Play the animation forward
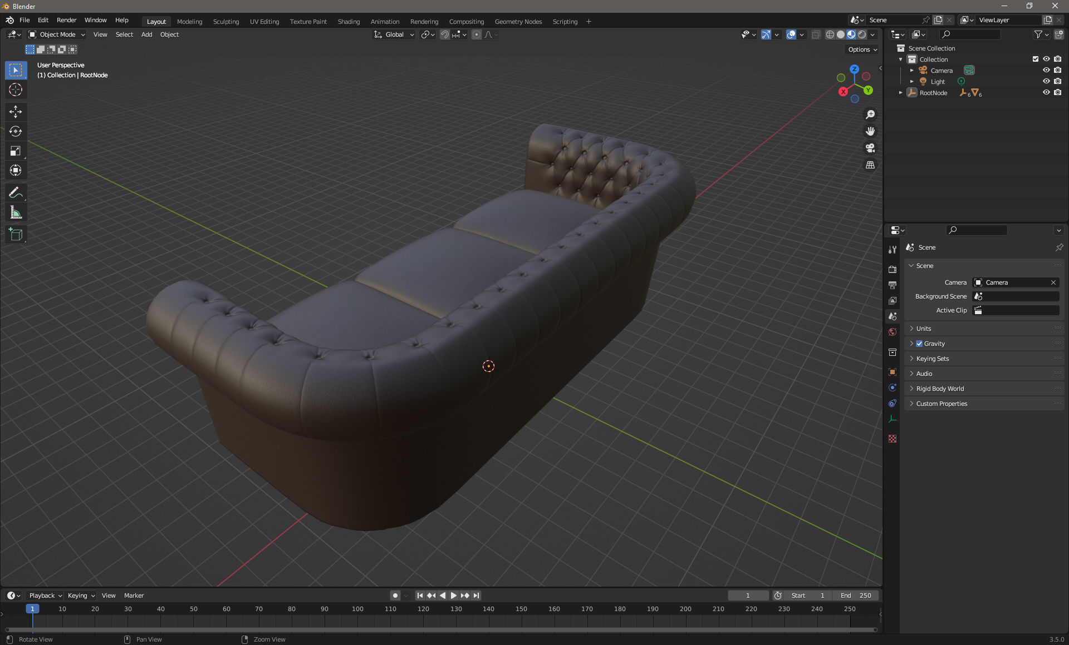 (453, 596)
